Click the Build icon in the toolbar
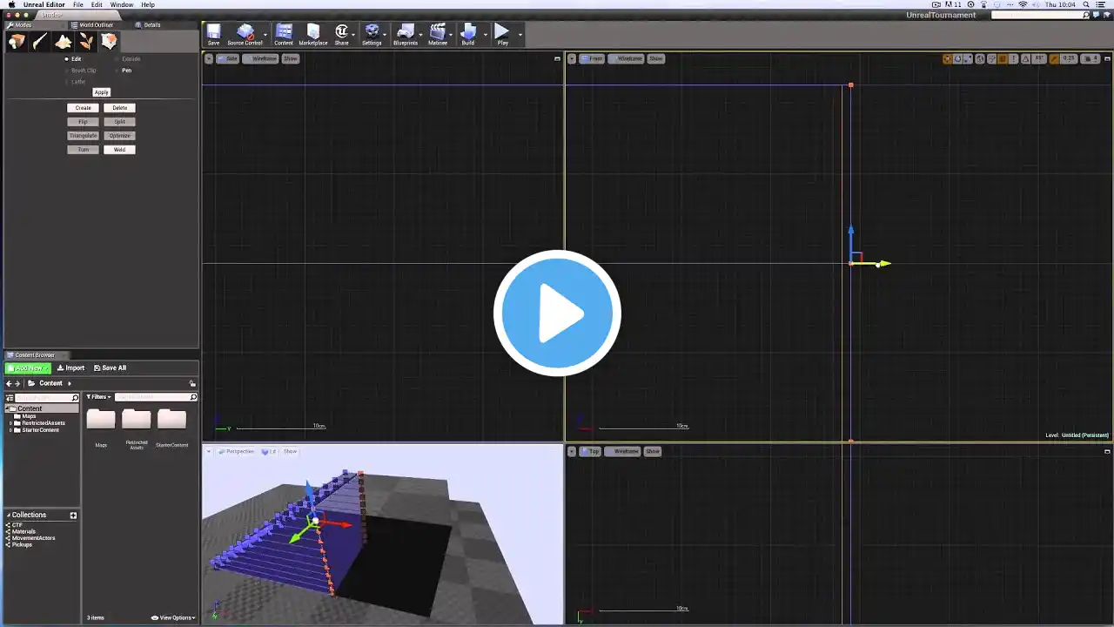 (468, 33)
